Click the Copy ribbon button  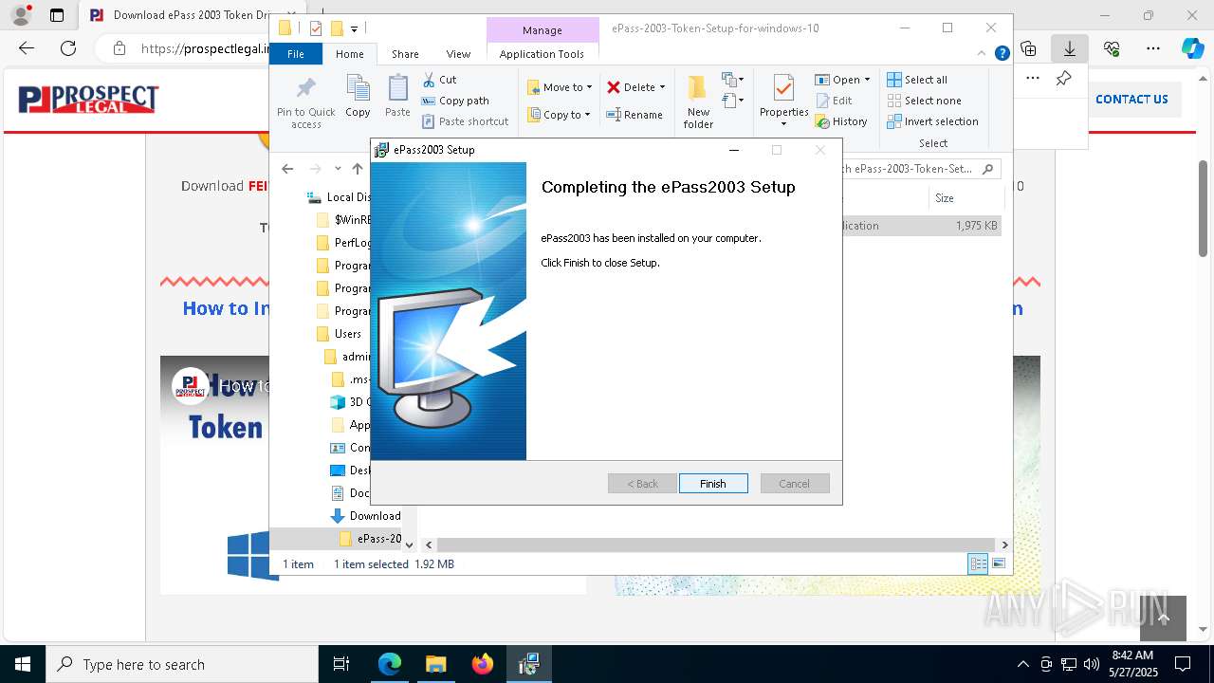(x=358, y=97)
